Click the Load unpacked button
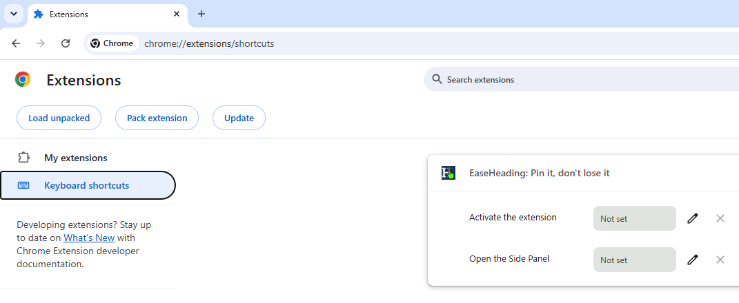The image size is (739, 303). 59,118
